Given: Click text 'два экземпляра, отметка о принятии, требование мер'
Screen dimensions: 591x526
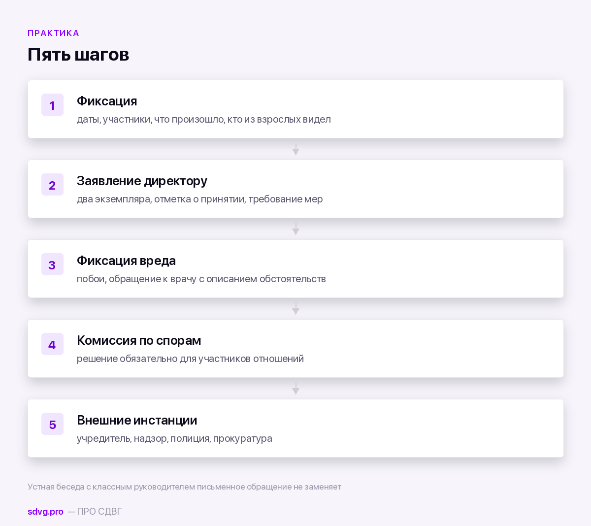Looking at the screenshot, I should (x=200, y=199).
